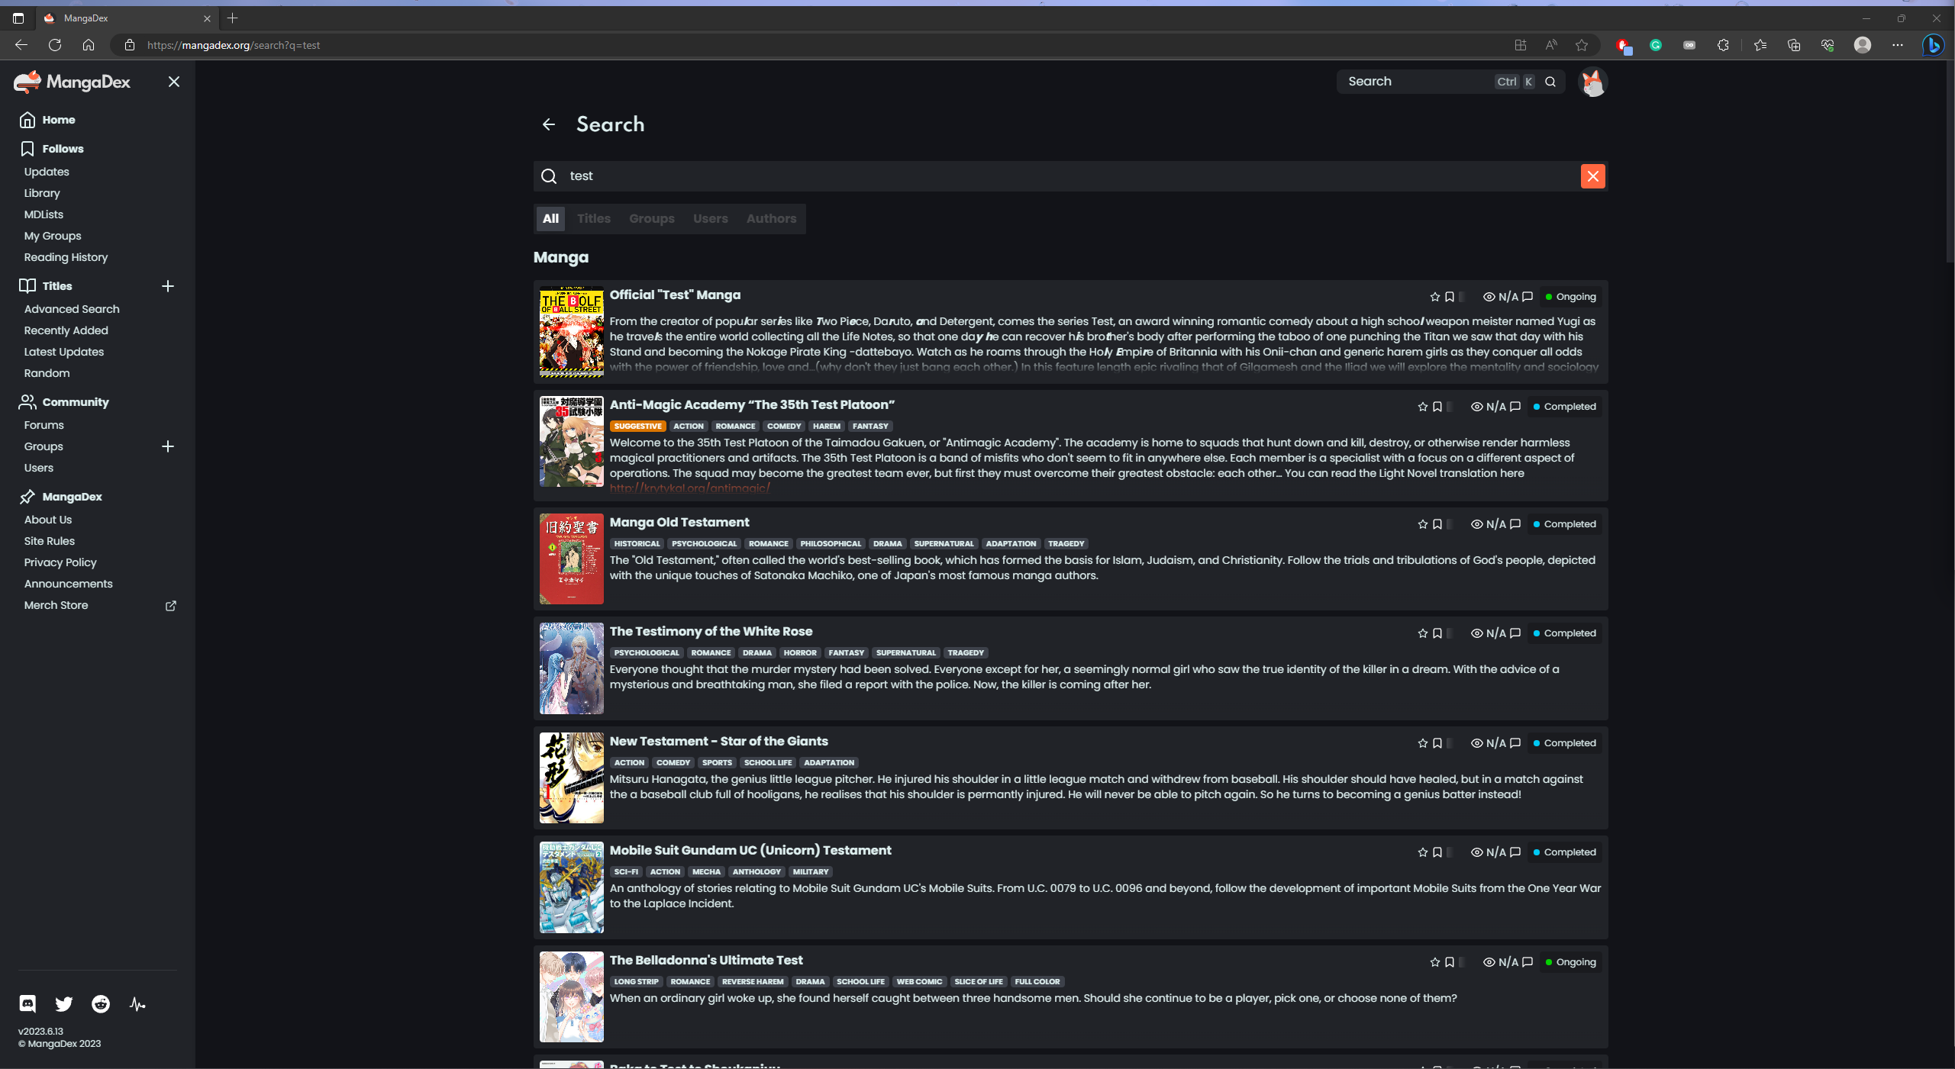
Task: Open Announcements page
Action: pyautogui.click(x=68, y=584)
